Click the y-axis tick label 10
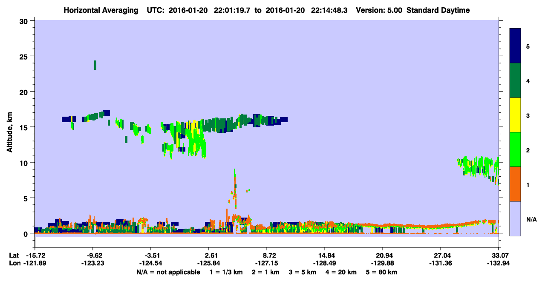 pyautogui.click(x=24, y=163)
